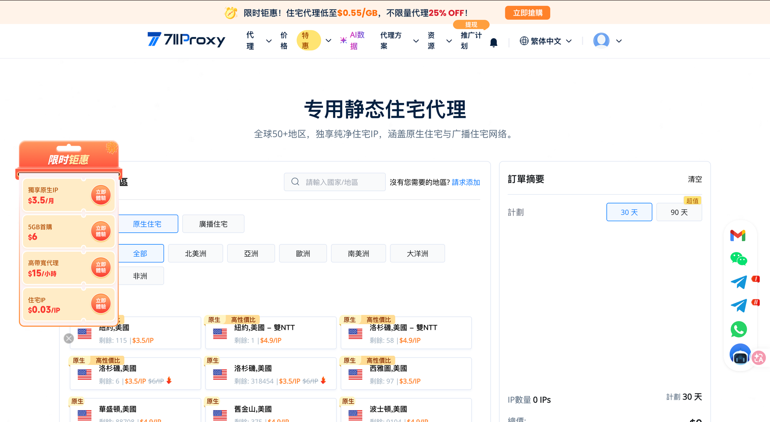Open Gmail contact icon
The image size is (770, 422).
pos(738,235)
